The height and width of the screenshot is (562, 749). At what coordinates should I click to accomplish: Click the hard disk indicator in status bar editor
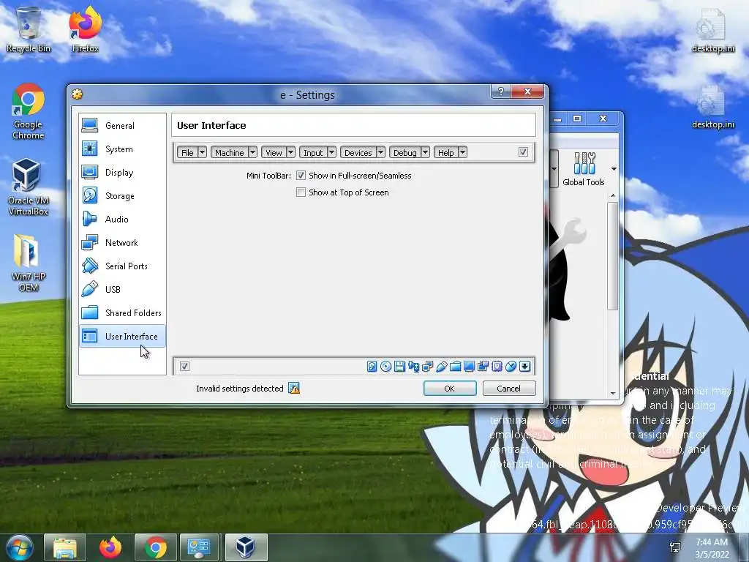pos(372,367)
